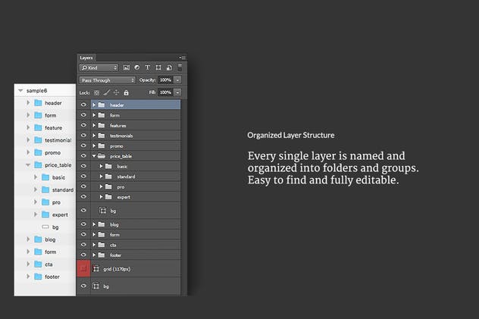
Task: Click the lock all padlock icon
Action: tap(124, 92)
